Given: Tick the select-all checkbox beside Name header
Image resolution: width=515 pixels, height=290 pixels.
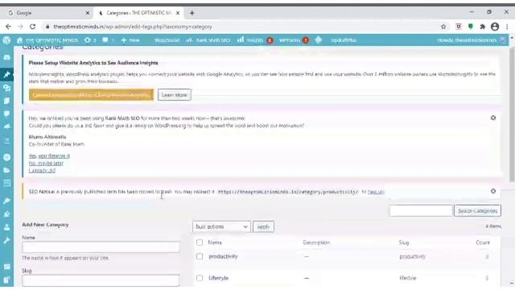Looking at the screenshot, I should (x=200, y=242).
